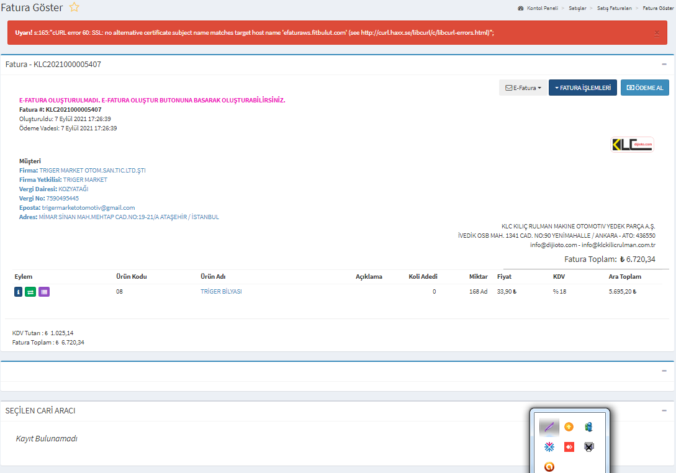Go to Kontrol Paneli breadcrumb
Screen dimensions: 676x473
pyautogui.click(x=541, y=8)
